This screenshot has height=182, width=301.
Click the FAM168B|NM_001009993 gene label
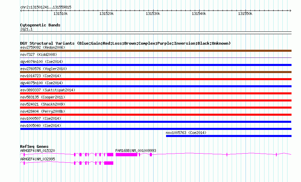(x=136, y=151)
